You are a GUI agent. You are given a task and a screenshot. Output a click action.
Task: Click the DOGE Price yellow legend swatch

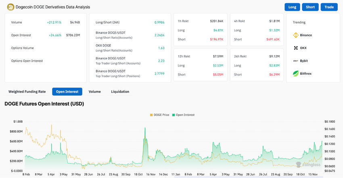pyautogui.click(x=151, y=115)
